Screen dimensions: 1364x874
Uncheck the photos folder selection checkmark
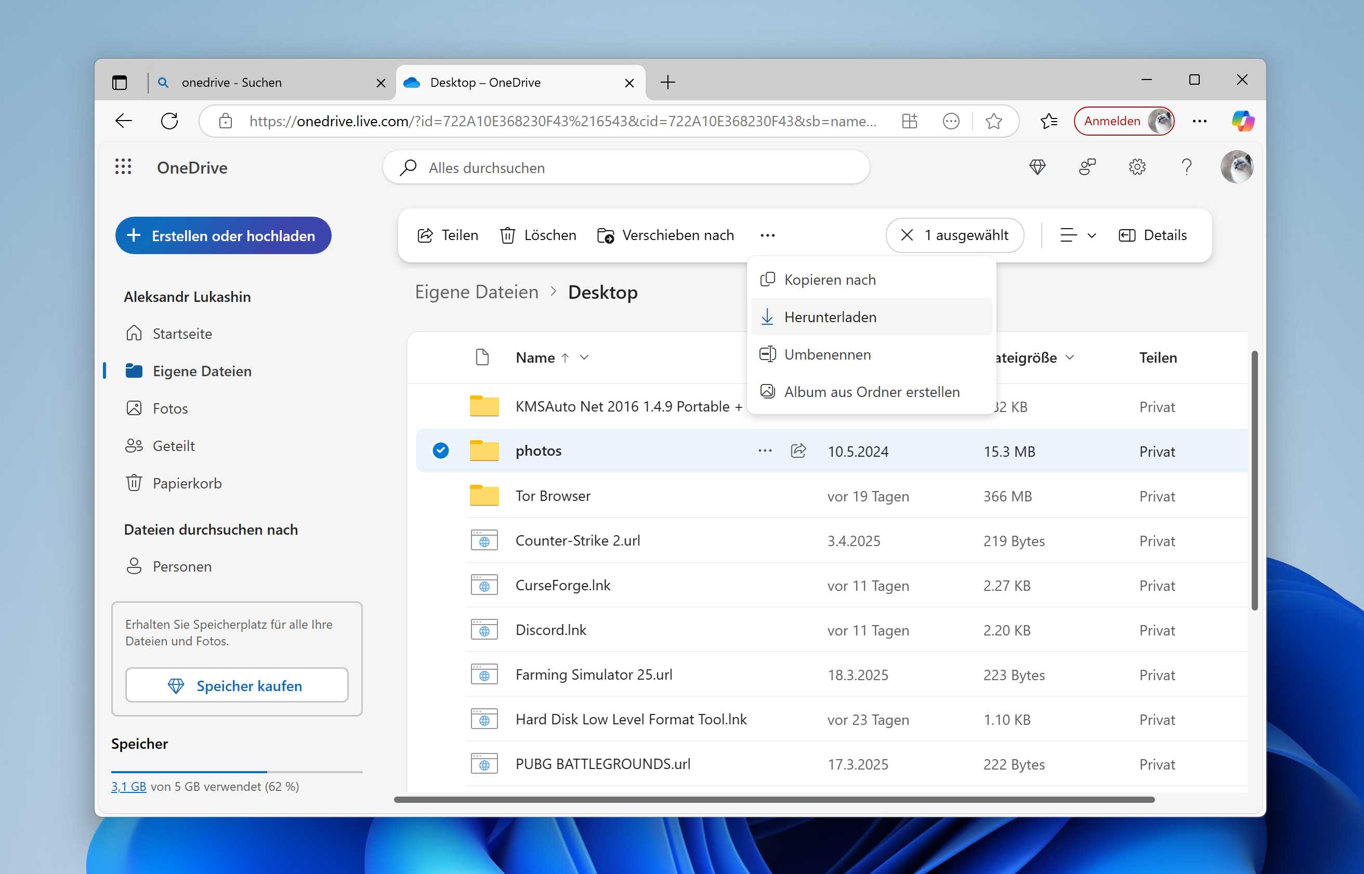[x=440, y=451]
